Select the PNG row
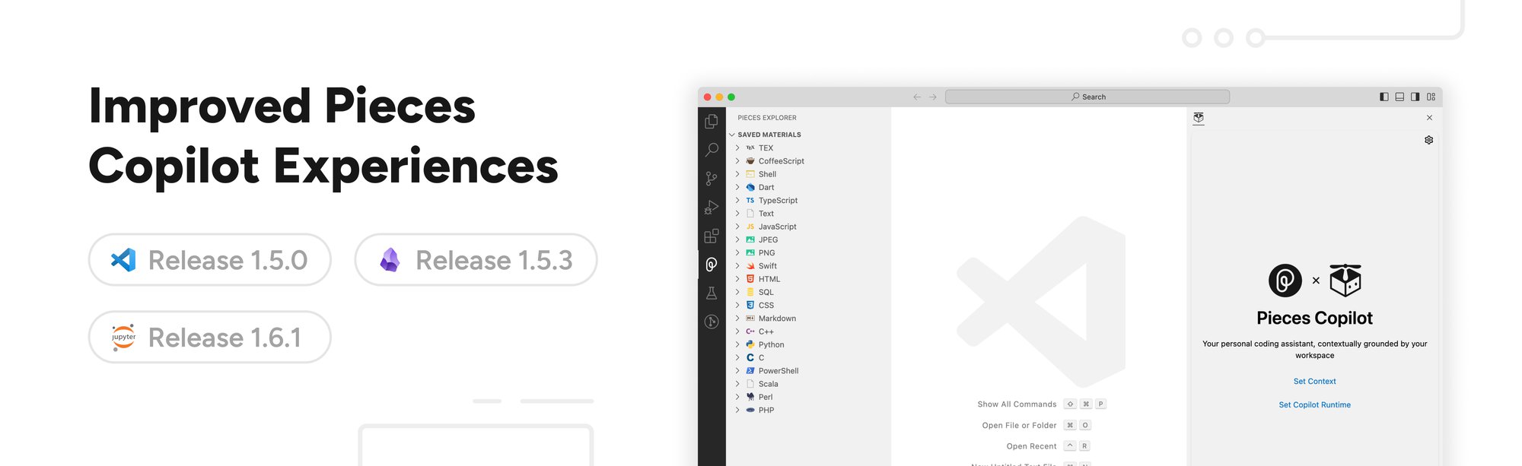 click(808, 253)
